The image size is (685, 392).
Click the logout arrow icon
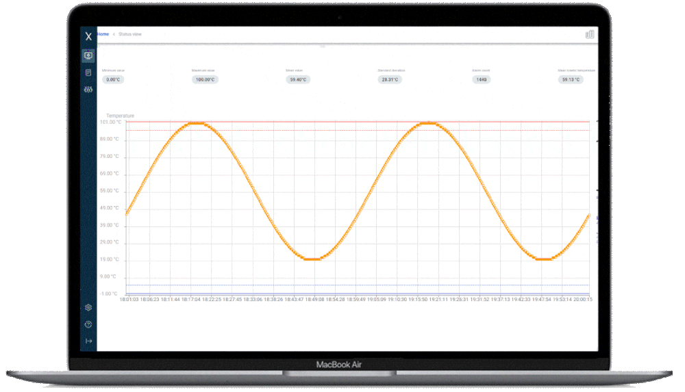click(88, 341)
